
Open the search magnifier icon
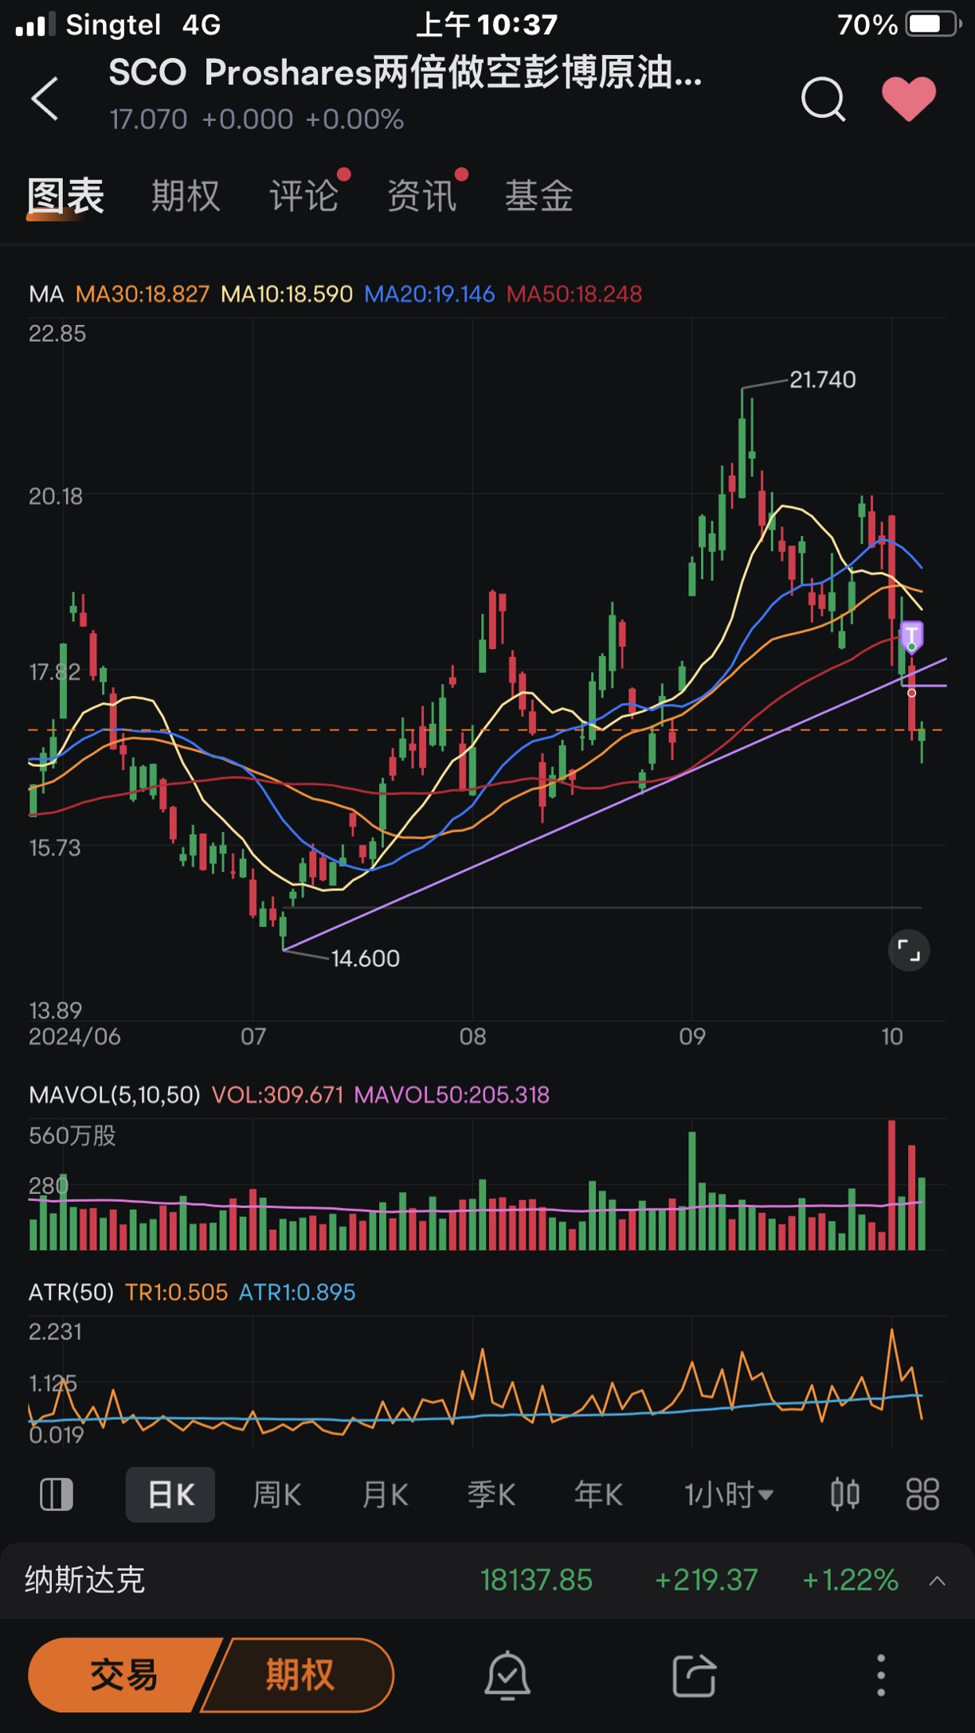click(x=823, y=99)
